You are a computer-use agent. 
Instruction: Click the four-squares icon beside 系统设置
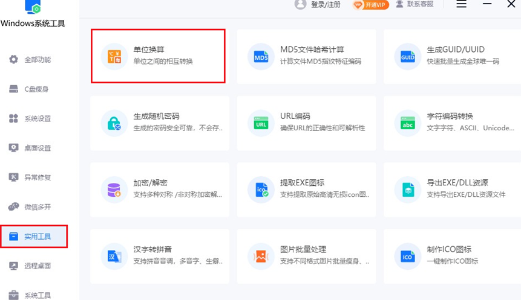click(13, 118)
